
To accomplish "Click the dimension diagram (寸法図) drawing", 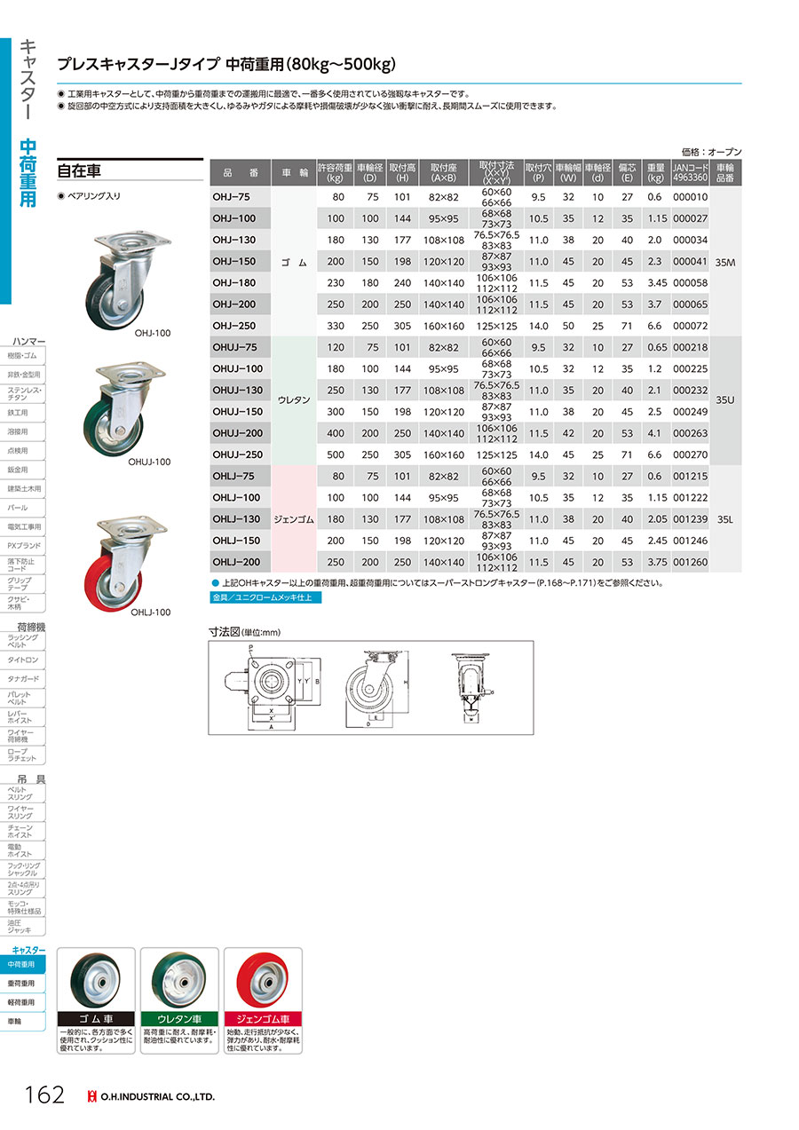I will [370, 687].
